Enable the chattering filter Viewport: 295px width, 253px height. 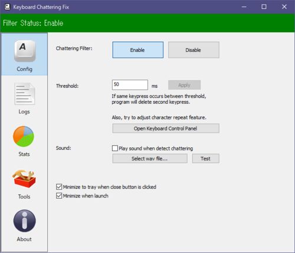[x=138, y=50]
